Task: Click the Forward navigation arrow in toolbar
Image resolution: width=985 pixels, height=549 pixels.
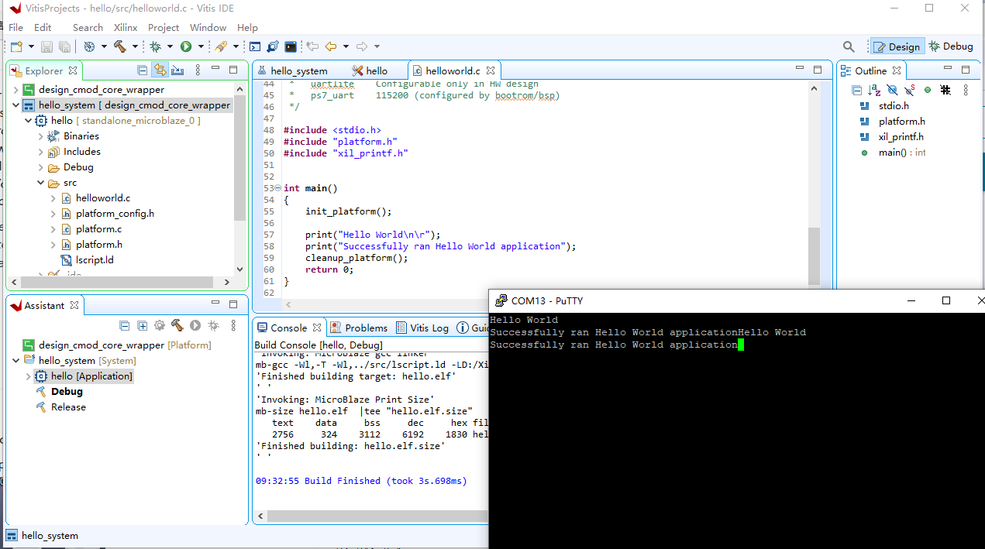Action: (362, 46)
